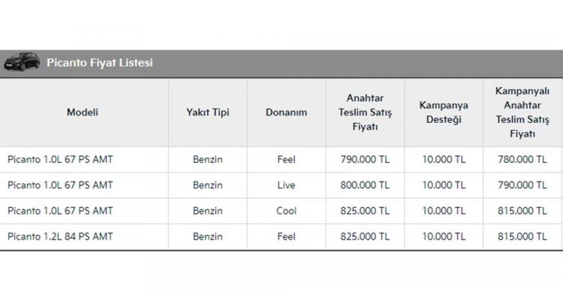563x297 pixels.
Task: Click the 825.000 TL price for Cool trim
Action: (x=365, y=211)
